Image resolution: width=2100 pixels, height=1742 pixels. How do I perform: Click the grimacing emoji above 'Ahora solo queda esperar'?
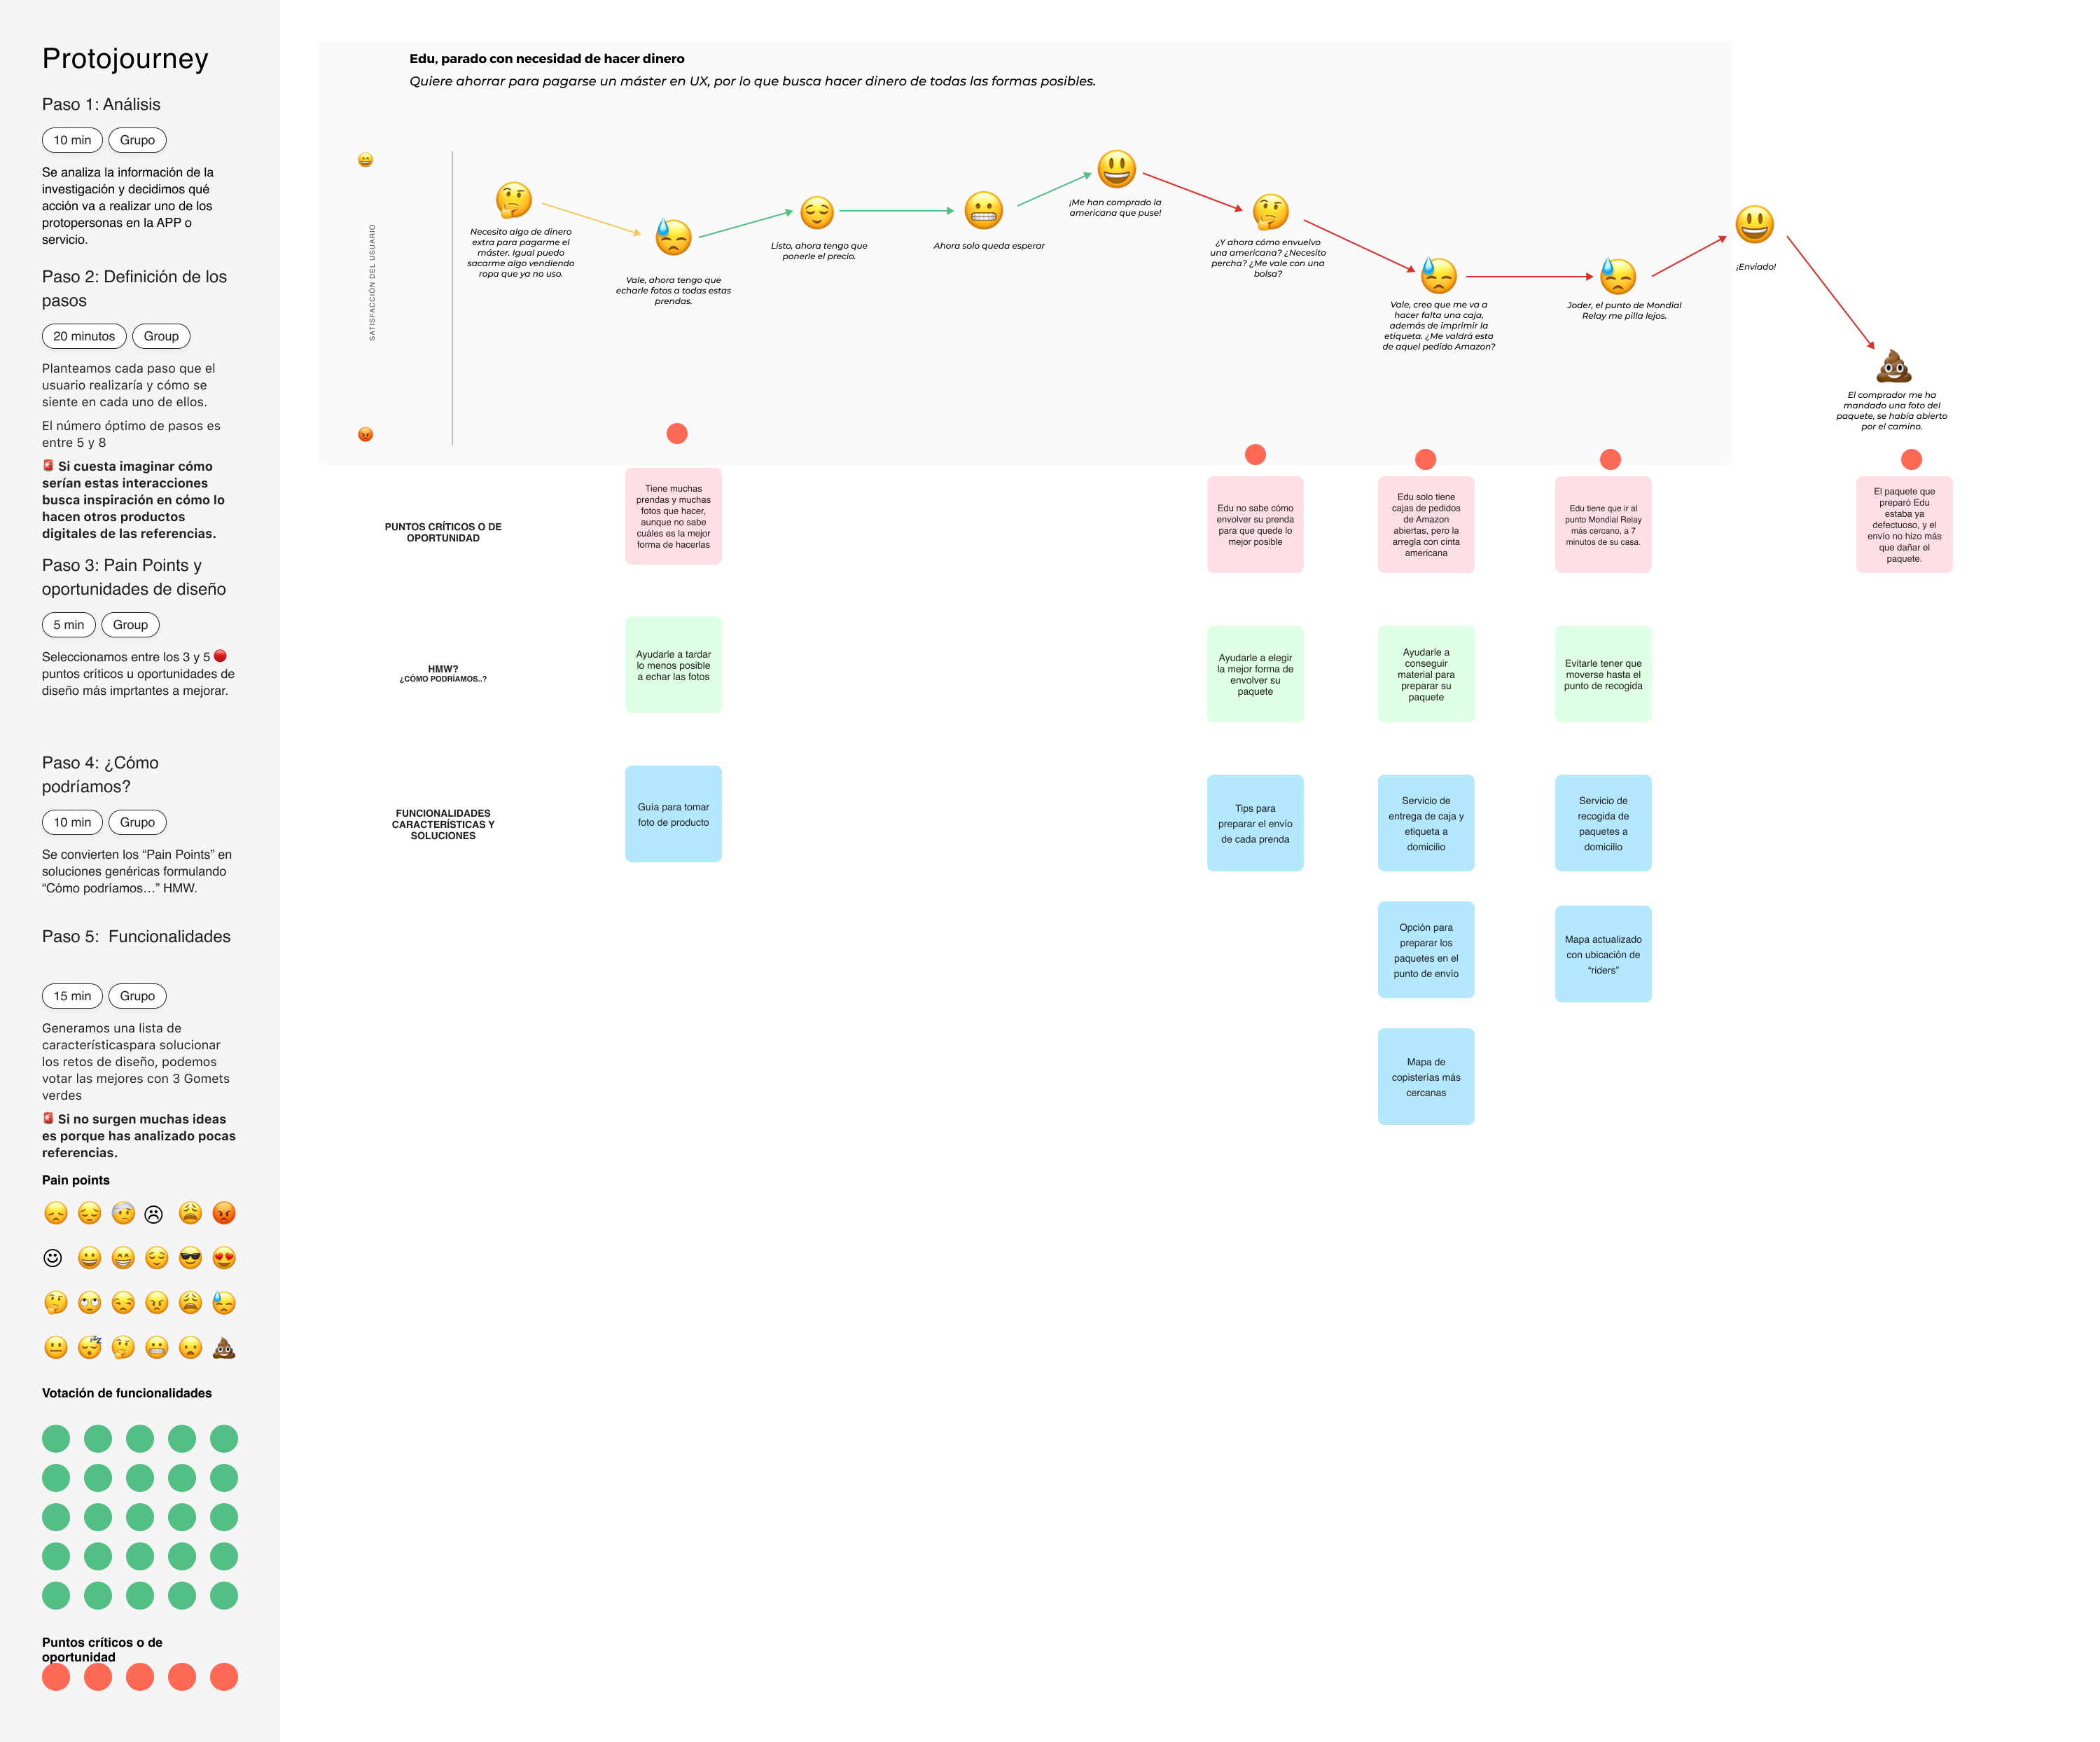(983, 210)
